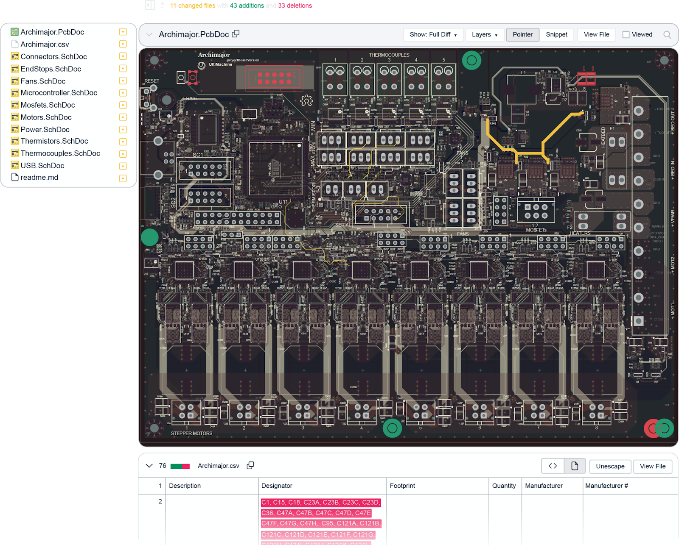Collapse the Archimajor.PcbDoc diff section
The width and height of the screenshot is (679, 545).
click(x=149, y=34)
